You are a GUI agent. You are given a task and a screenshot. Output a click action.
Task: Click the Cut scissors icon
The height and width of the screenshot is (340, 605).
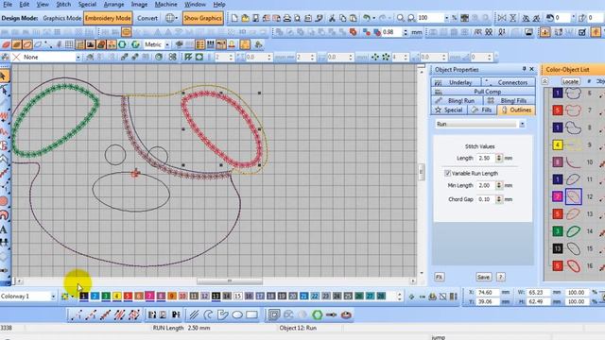332,18
